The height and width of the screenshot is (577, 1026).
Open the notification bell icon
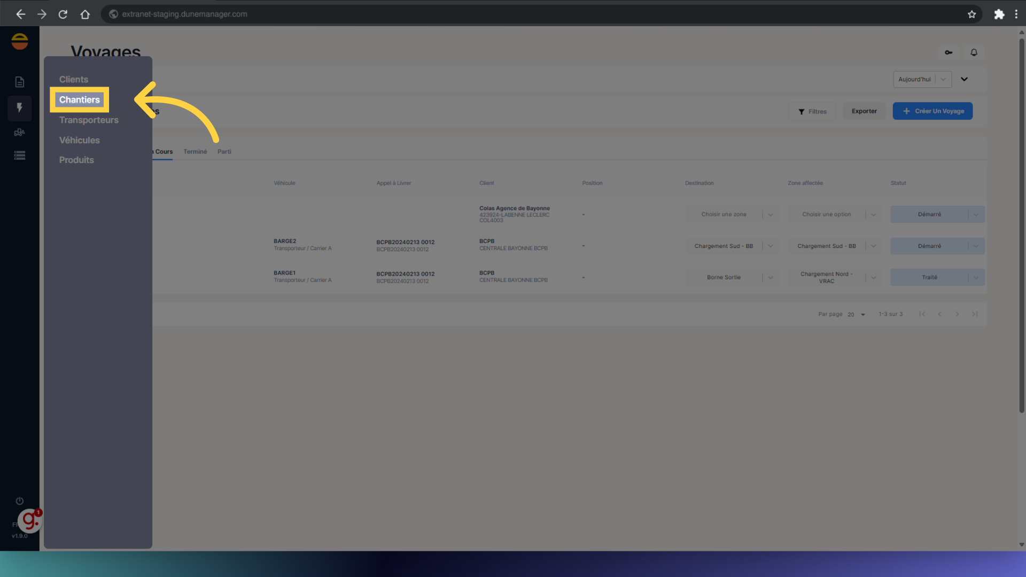click(x=974, y=52)
